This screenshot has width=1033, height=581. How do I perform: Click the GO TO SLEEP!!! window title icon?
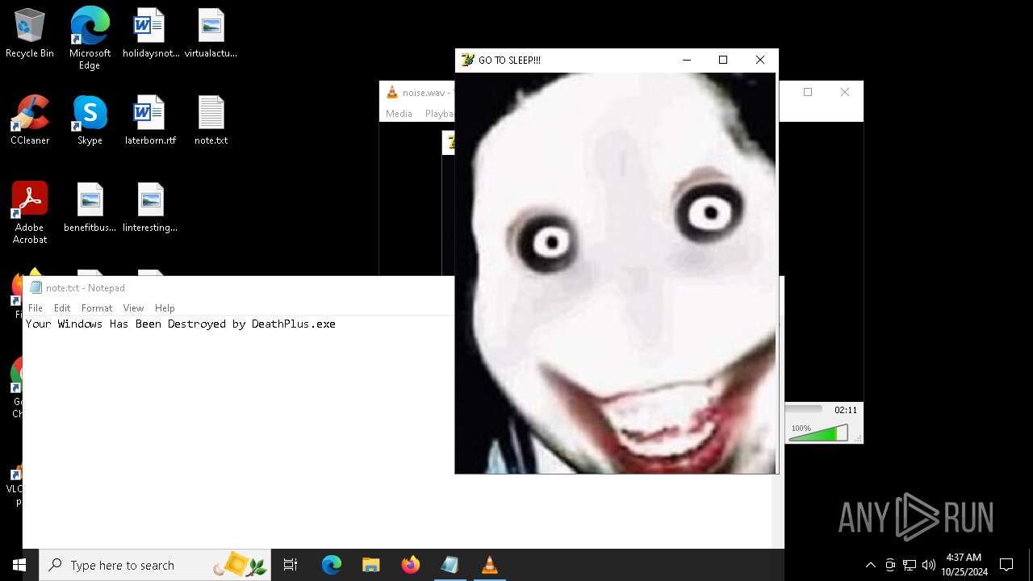tap(467, 60)
